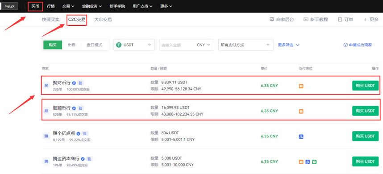Click the limit 48,000-102,234.55 CNY
Image resolution: width=383 pixels, height=174 pixels.
(x=182, y=114)
